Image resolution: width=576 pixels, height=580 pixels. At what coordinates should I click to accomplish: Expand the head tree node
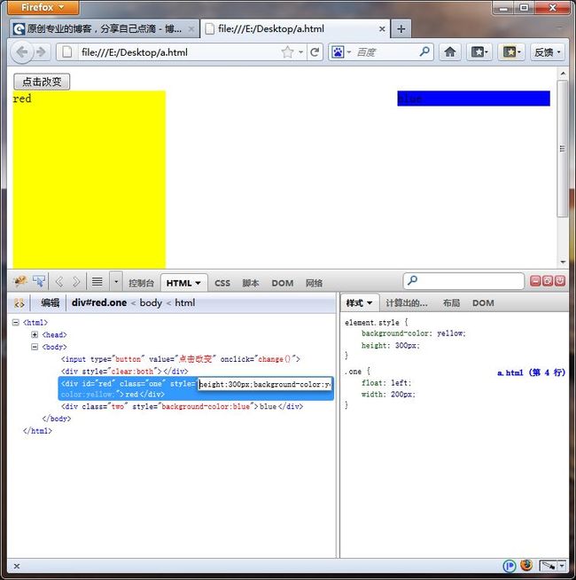pyautogui.click(x=35, y=334)
